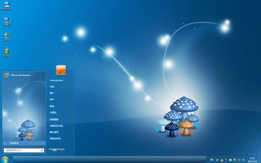261x163 pixels.
Task: Open the clock showing 15:22
Action: (x=252, y=160)
